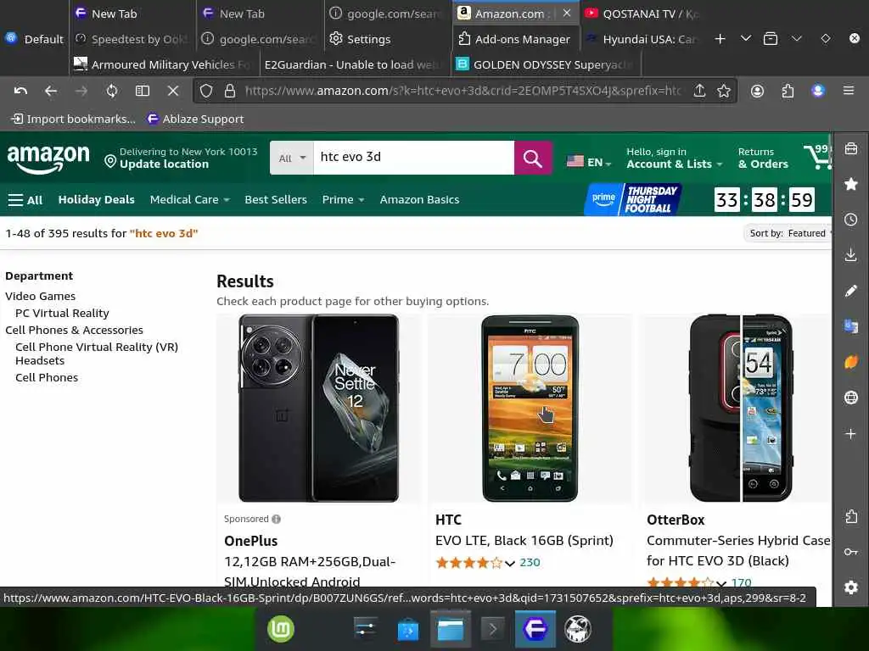
Task: Click the Amazon search text field
Action: tap(413, 158)
